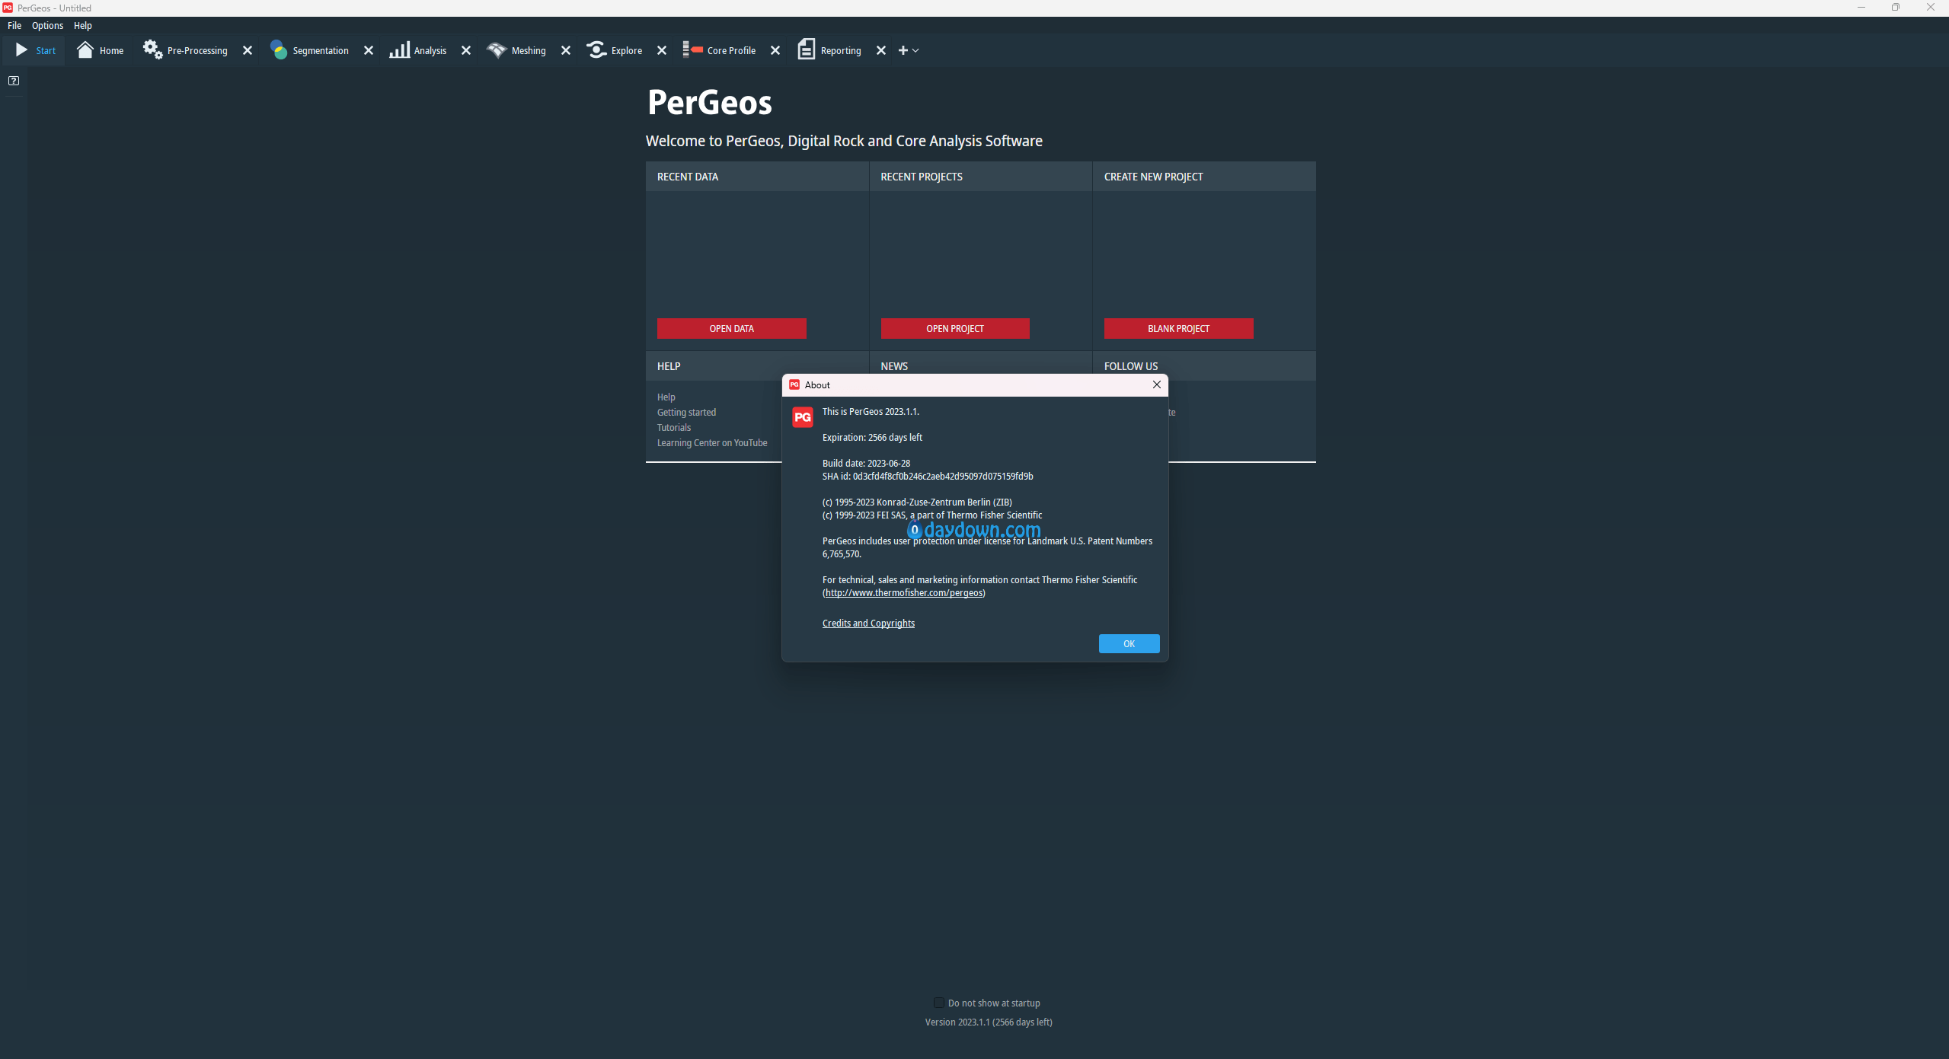Select the Segmentation sphere icon
Image resolution: width=1949 pixels, height=1059 pixels.
[279, 50]
